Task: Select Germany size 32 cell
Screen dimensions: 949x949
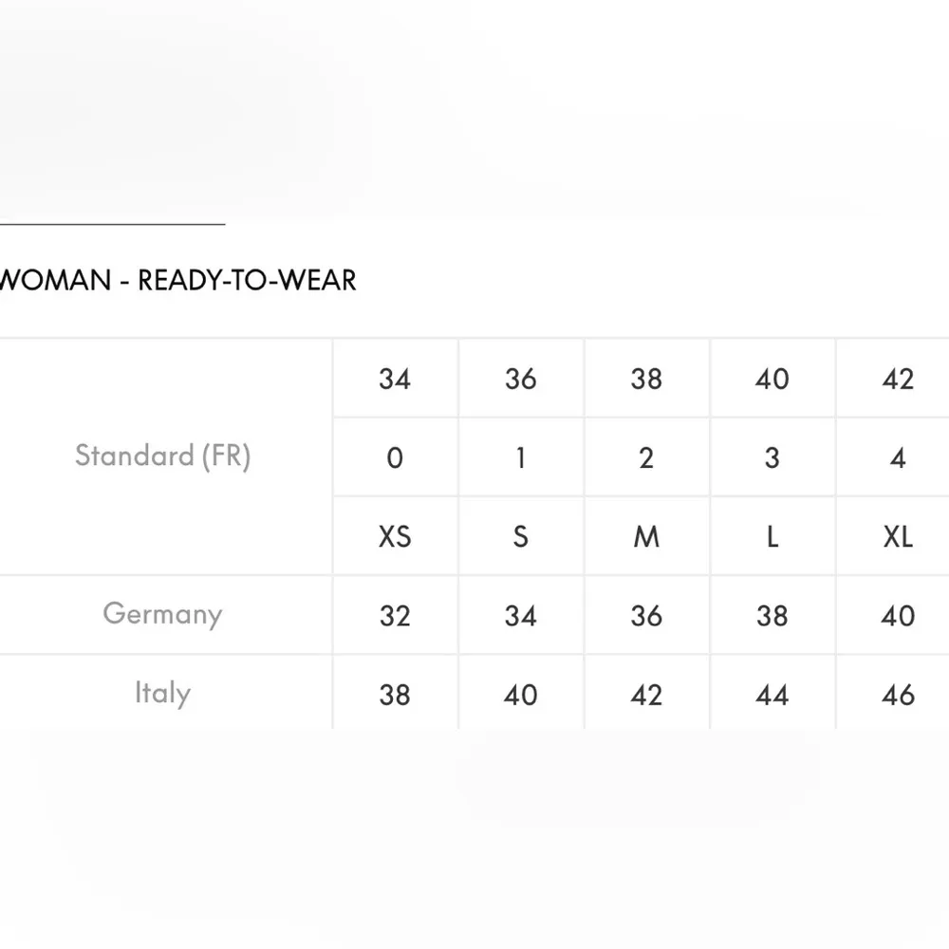Action: [395, 616]
